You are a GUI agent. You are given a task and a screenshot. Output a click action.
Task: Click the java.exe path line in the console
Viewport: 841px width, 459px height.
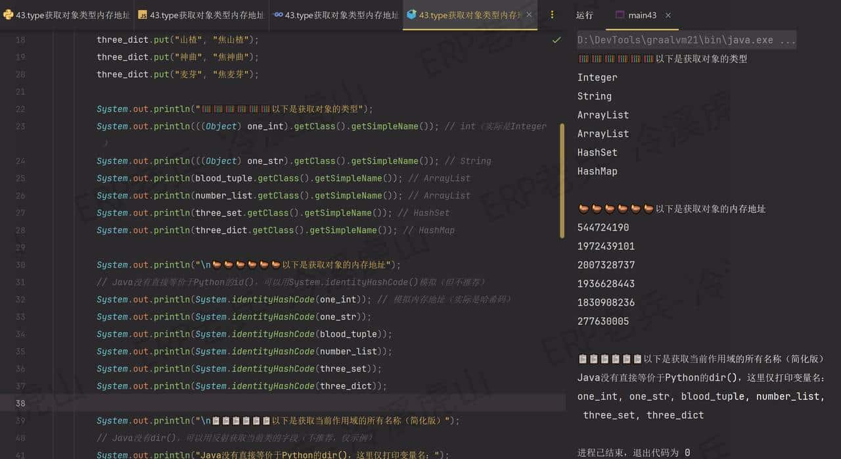click(x=683, y=40)
